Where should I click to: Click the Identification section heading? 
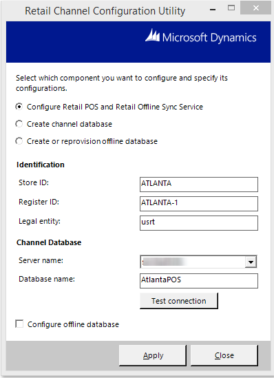pos(41,165)
